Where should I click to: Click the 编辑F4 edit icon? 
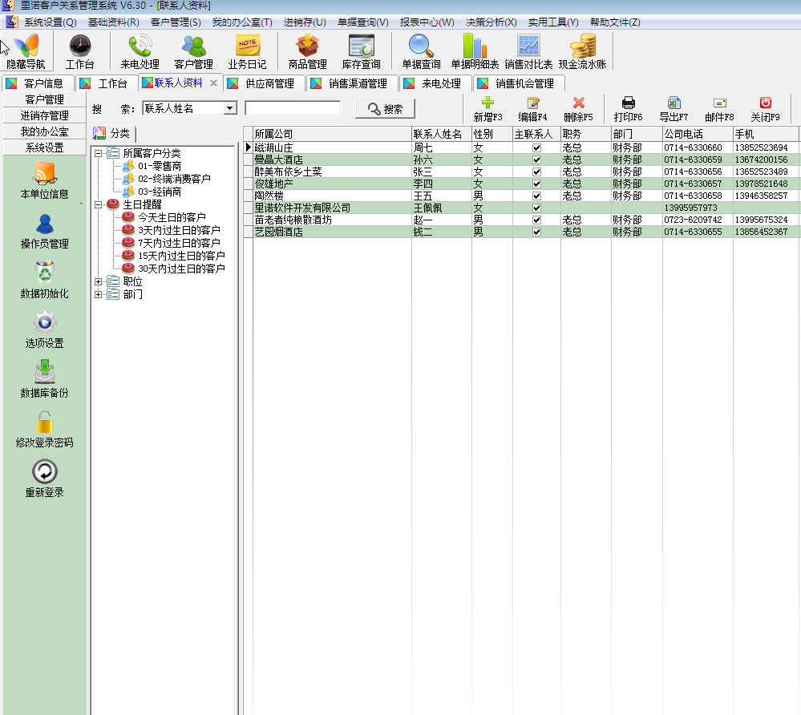pos(533,109)
